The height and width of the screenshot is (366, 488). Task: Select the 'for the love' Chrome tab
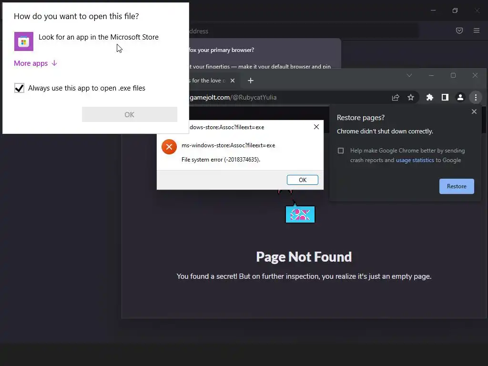(214, 81)
